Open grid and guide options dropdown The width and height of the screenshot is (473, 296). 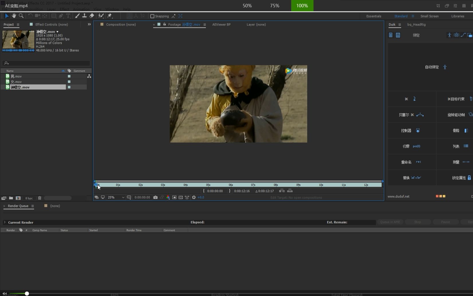129,197
